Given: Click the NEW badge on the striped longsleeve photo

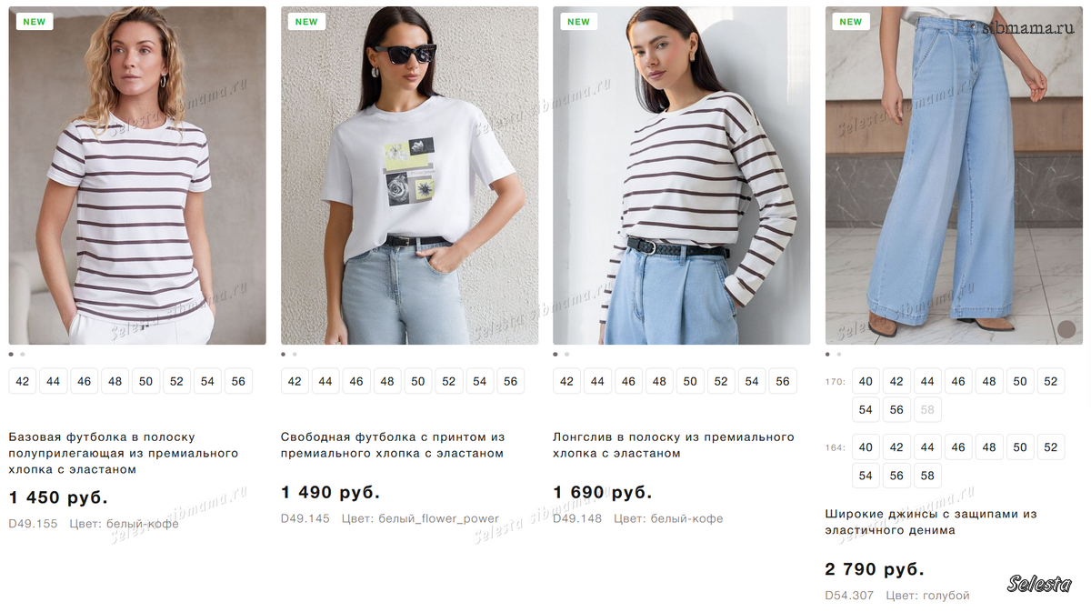Looking at the screenshot, I should click(x=578, y=22).
